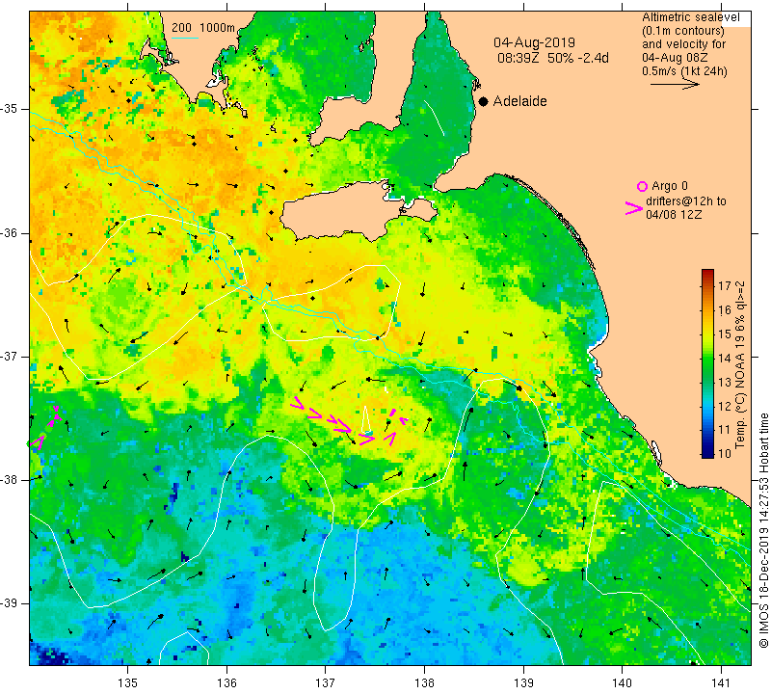Select the '0.5m/s (1kt 24h)' text
771x694 pixels.
tap(684, 70)
